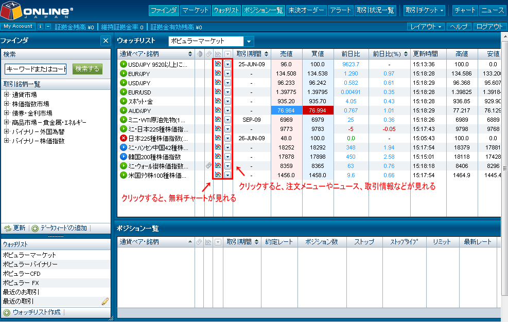
Task: Sort by the 前日比(%) column header
Action: (390, 54)
